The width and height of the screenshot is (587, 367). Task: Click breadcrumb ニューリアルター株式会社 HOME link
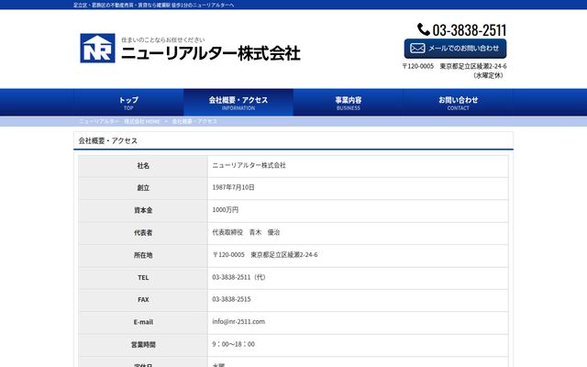(x=119, y=121)
